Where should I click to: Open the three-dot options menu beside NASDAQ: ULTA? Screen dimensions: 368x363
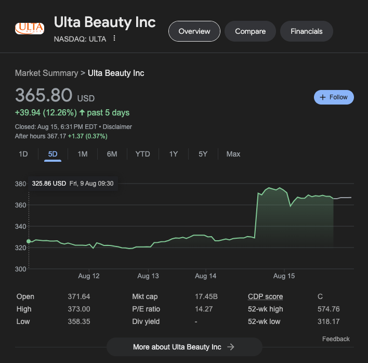pyautogui.click(x=114, y=38)
